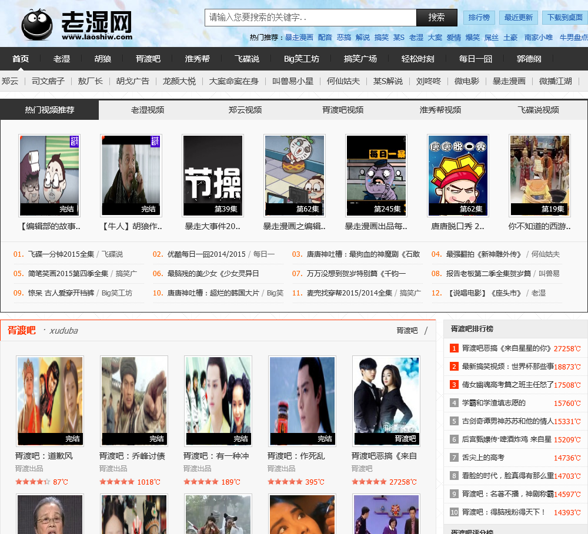Switch to the 胥渡吧视频 tab
Screen dimensions: 588x534
[343, 110]
